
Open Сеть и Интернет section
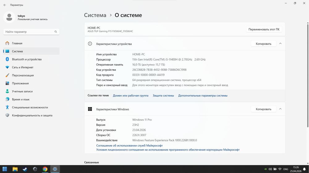[31, 67]
